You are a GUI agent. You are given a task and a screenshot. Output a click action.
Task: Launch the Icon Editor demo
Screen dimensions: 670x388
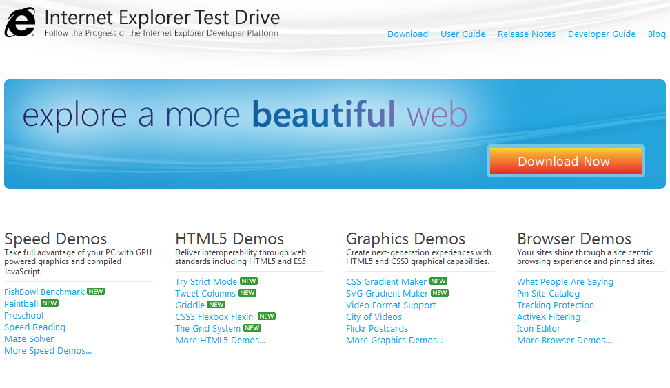[538, 329]
